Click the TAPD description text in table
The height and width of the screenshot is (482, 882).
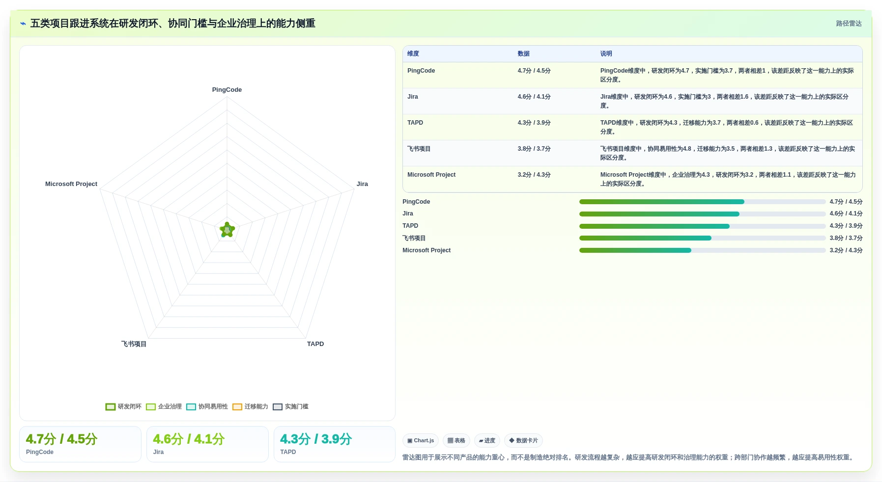tap(727, 127)
